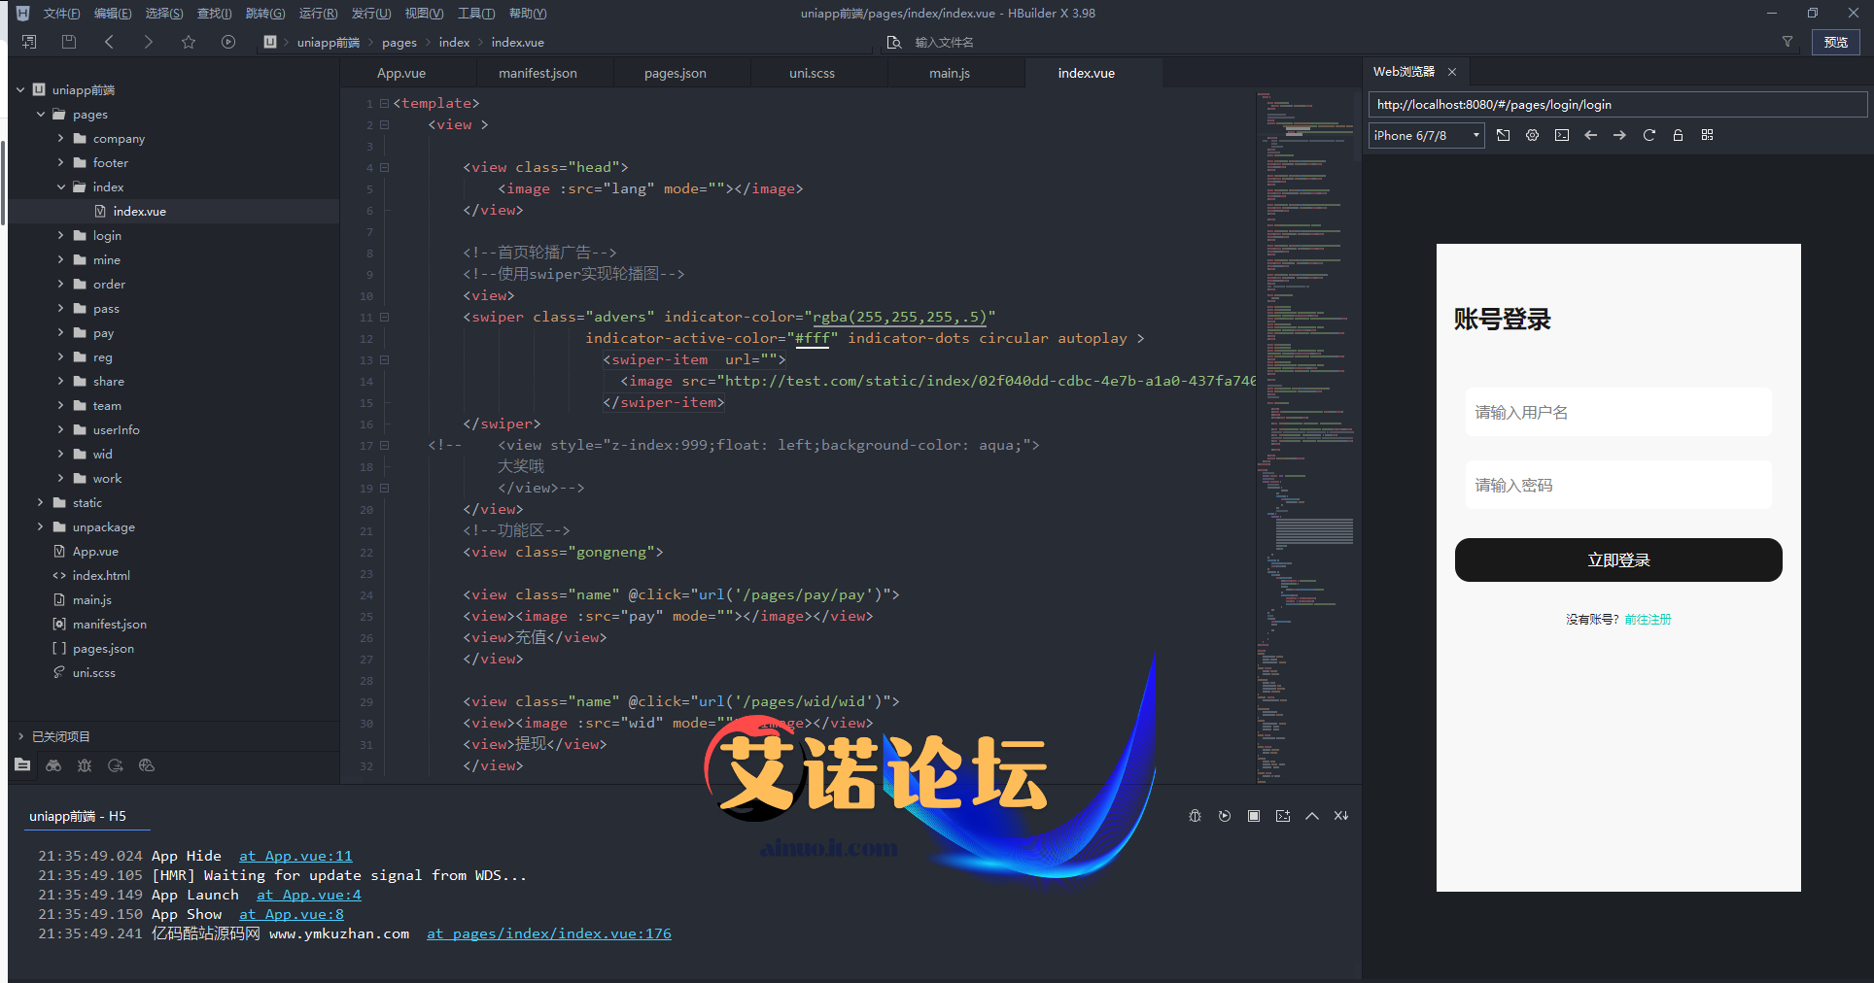The height and width of the screenshot is (983, 1874).
Task: Toggle the lock icon in the browser toolbar
Action: pyautogui.click(x=1678, y=135)
